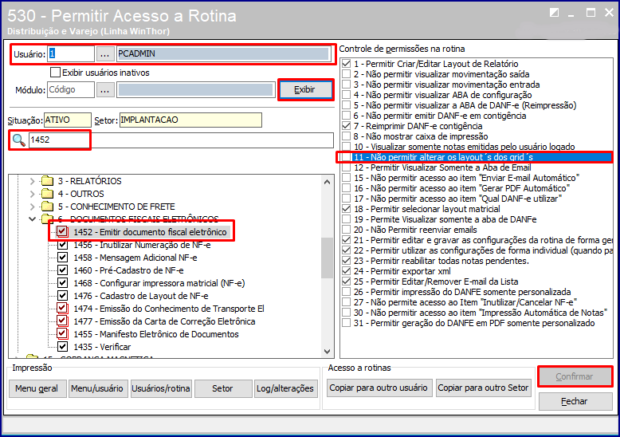This screenshot has width=620, height=437.
Task: Select 30 - Não permitir acesso Impressão Automática de Notas
Action: [481, 313]
